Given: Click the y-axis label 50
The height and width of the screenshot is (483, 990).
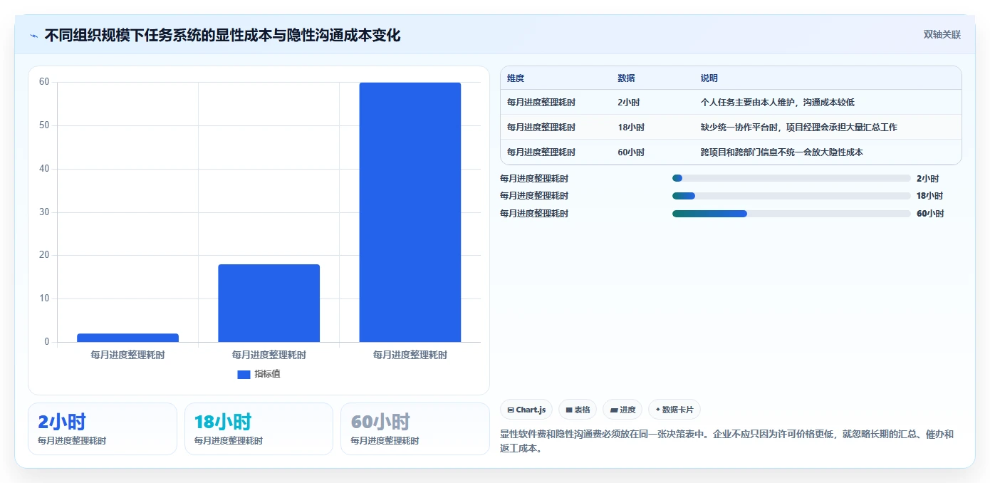Looking at the screenshot, I should pyautogui.click(x=44, y=125).
